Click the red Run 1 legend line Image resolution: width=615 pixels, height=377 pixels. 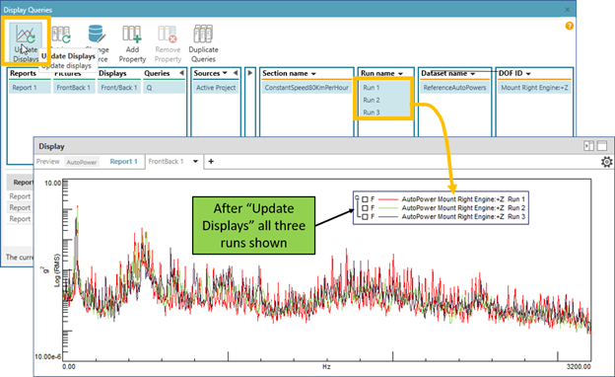point(388,199)
